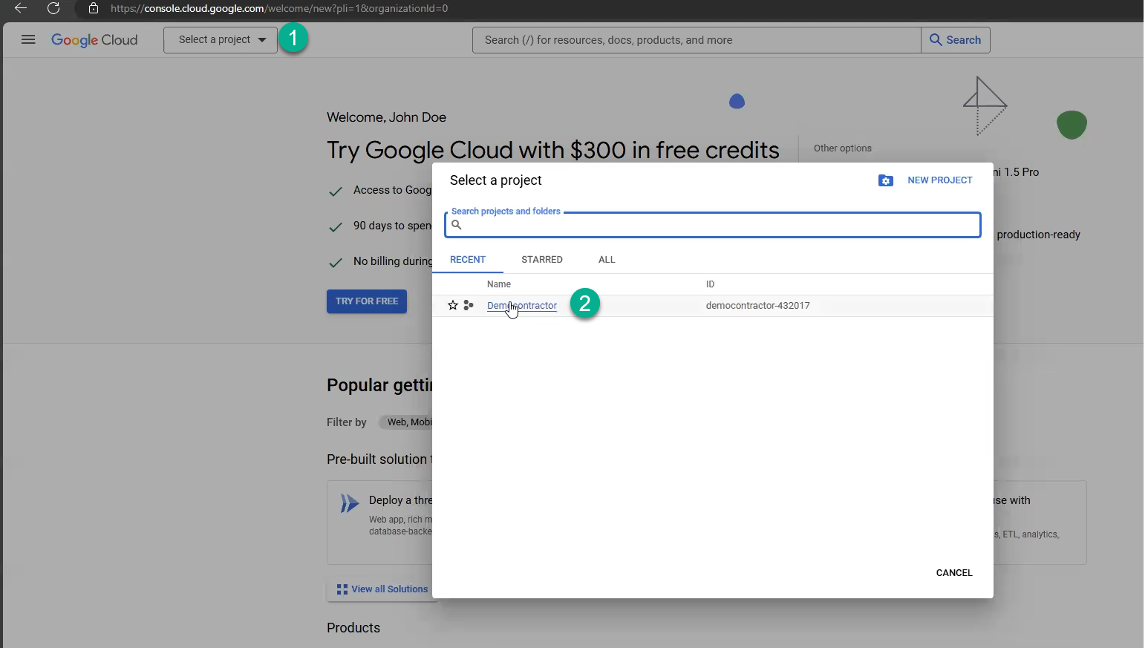This screenshot has width=1148, height=648.
Task: Open the Select a project dropdown
Action: [221, 40]
